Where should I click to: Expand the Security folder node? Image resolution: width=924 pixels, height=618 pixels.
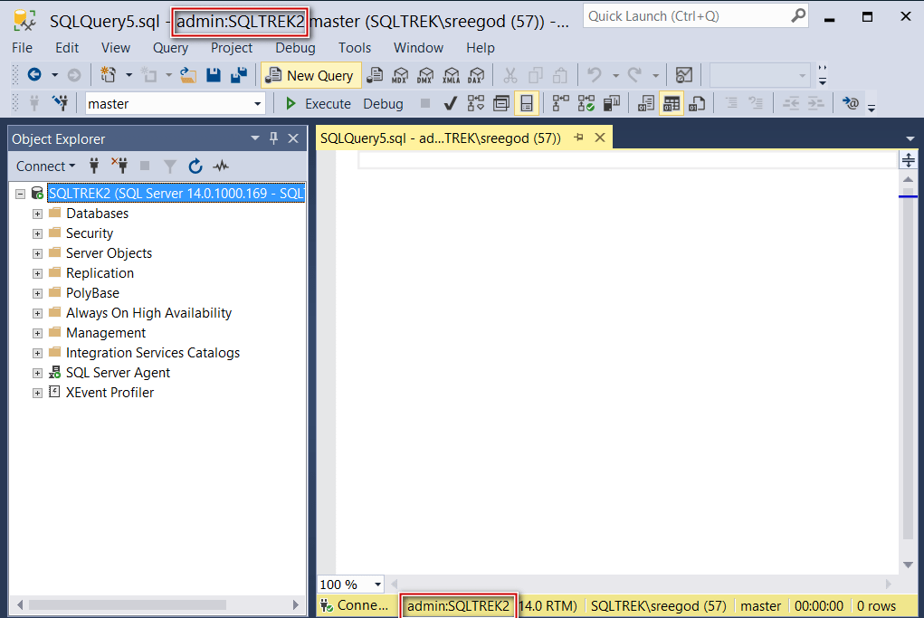point(37,233)
